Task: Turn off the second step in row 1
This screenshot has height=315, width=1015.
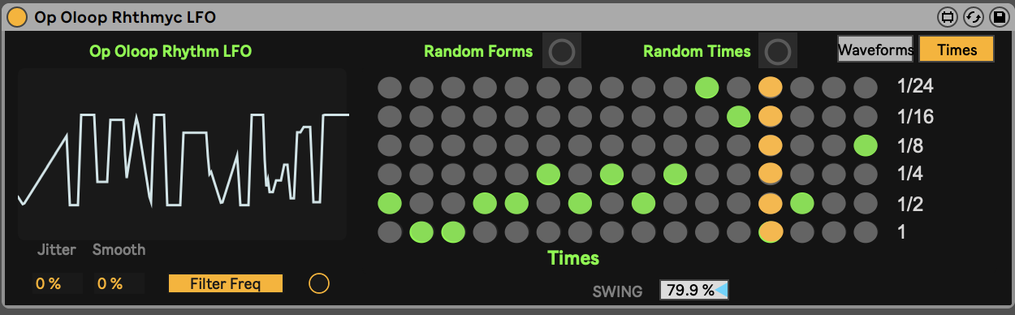Action: point(421,232)
